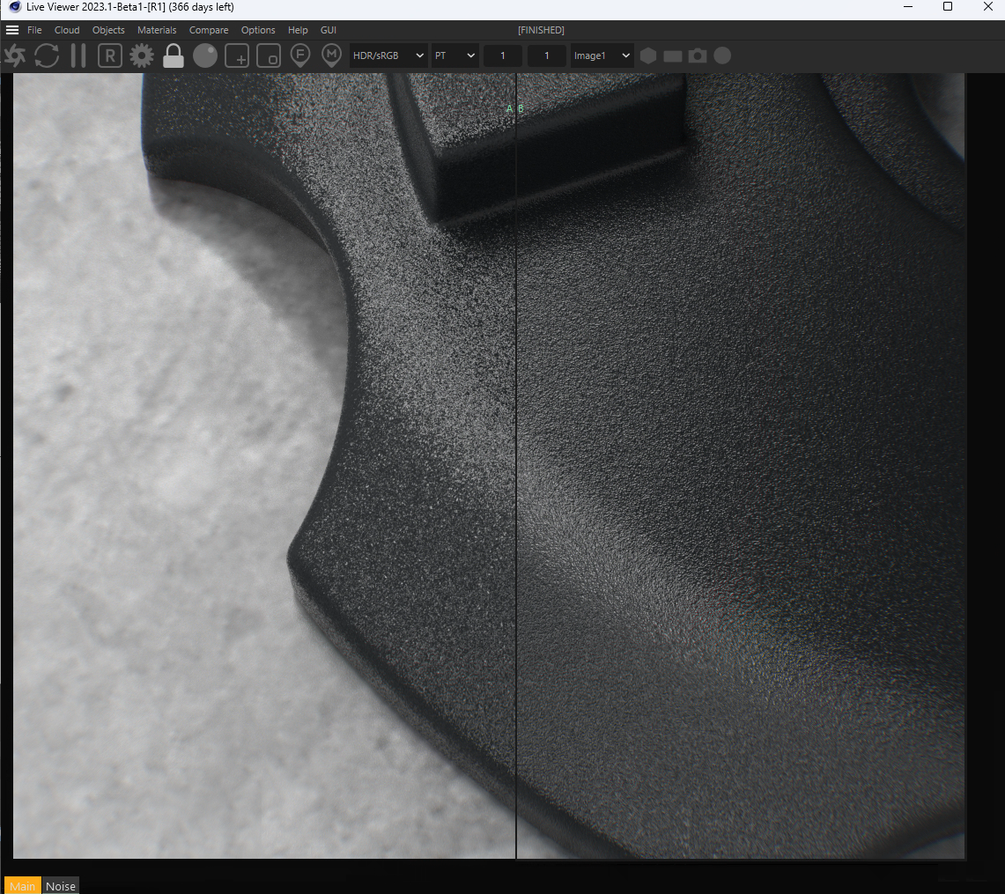Open the Cloud menu

pyautogui.click(x=67, y=30)
